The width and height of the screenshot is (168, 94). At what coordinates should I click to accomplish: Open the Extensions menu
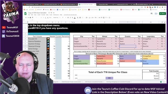tap(56, 15)
